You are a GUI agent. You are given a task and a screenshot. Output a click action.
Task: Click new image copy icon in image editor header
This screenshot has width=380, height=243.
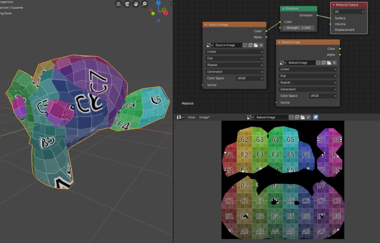pos(297,117)
